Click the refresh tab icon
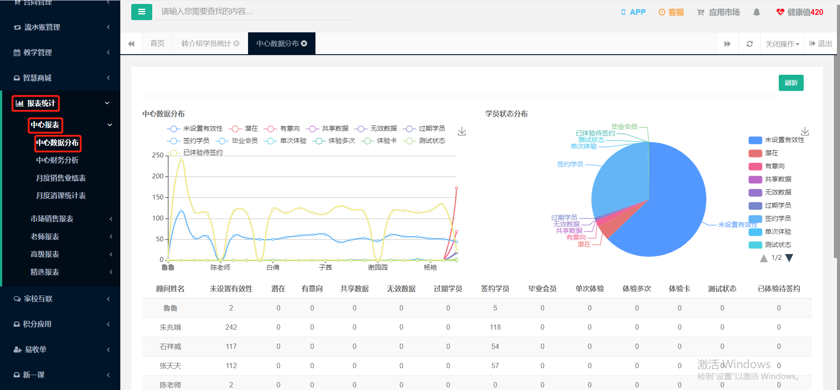 coord(749,44)
